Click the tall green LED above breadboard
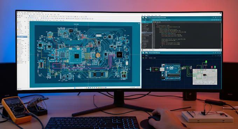The width and height of the screenshot is (238, 129). pos(206,62)
